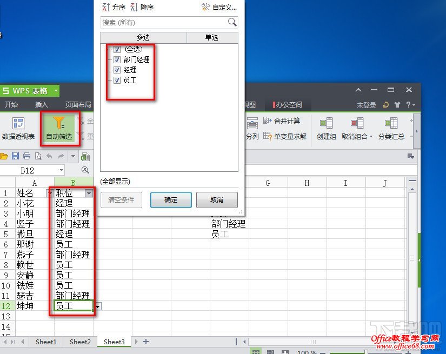This screenshot has width=446, height=354.
Task: Open the quick access toolbar customize arrow
Action: pos(73,156)
